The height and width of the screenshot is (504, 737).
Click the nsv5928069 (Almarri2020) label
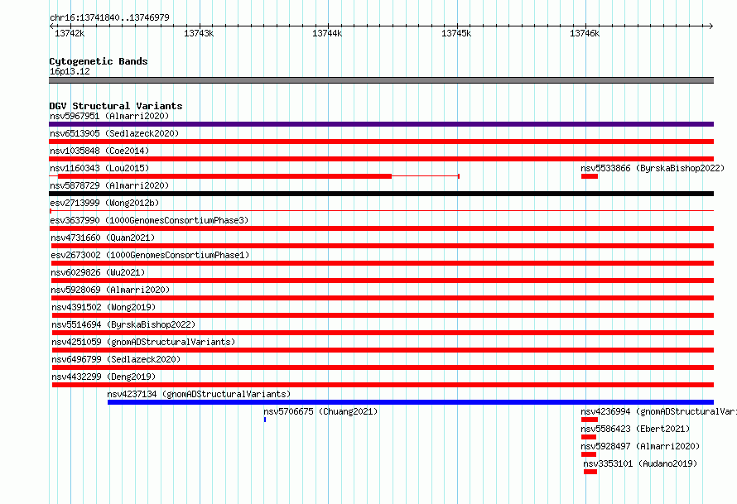(110, 290)
